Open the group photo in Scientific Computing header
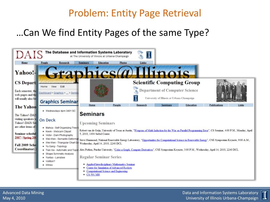 click(232, 90)
